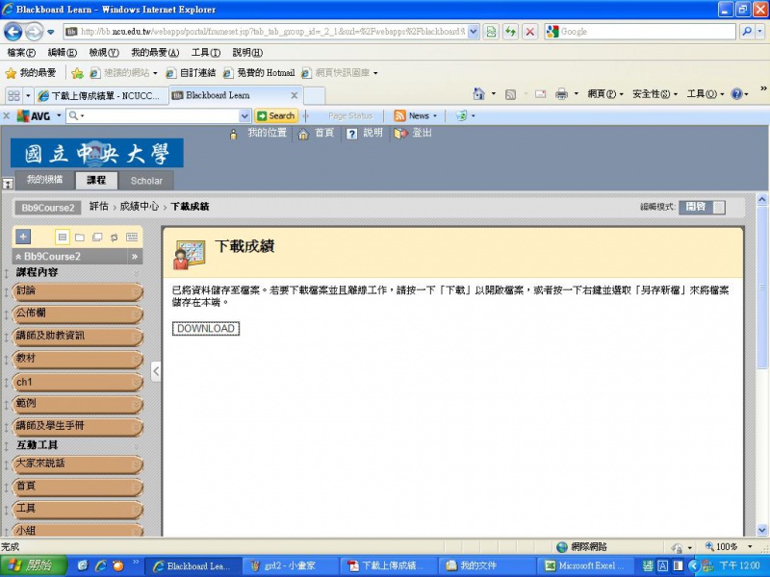This screenshot has width=770, height=577.
Task: Open the 工具 menu in menu bar
Action: [x=205, y=52]
